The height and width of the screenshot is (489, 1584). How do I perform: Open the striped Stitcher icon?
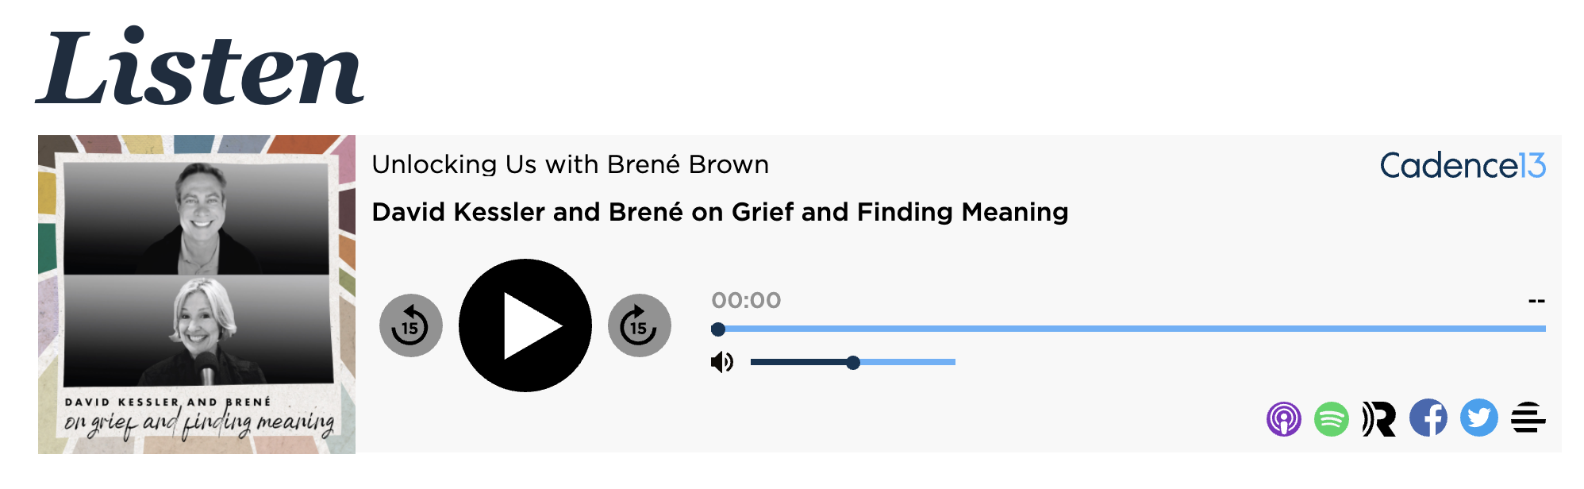tap(1528, 418)
